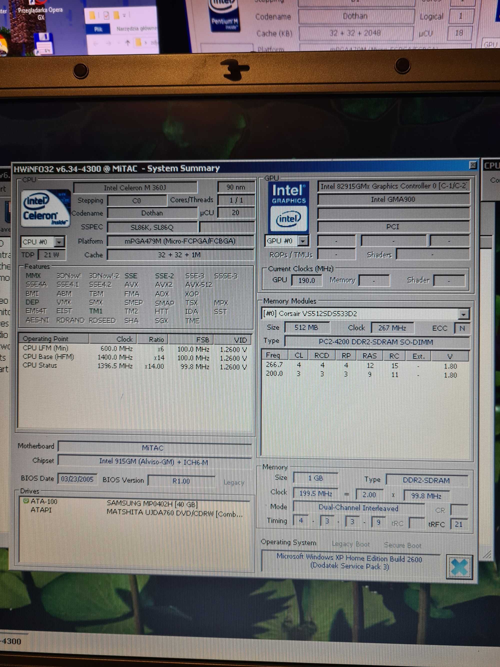Click the GPU clock 190.0 value
500x667 pixels.
point(306,280)
